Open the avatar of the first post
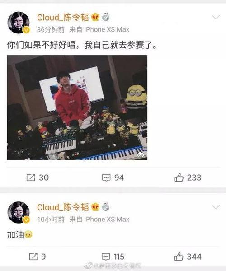Viewport: 226px width, 271px height. click(19, 23)
